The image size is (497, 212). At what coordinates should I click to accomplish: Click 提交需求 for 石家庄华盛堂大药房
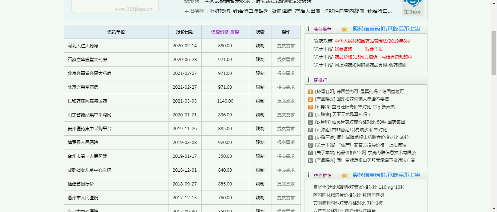[286, 60]
